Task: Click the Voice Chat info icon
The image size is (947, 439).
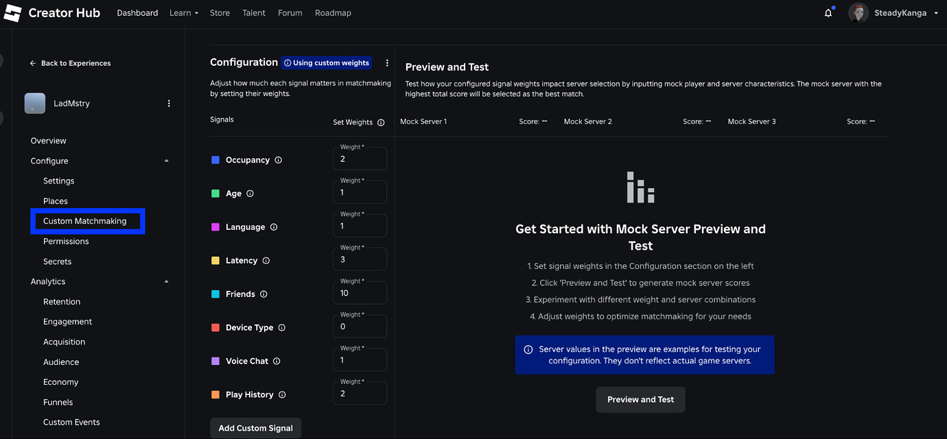Action: coord(275,361)
